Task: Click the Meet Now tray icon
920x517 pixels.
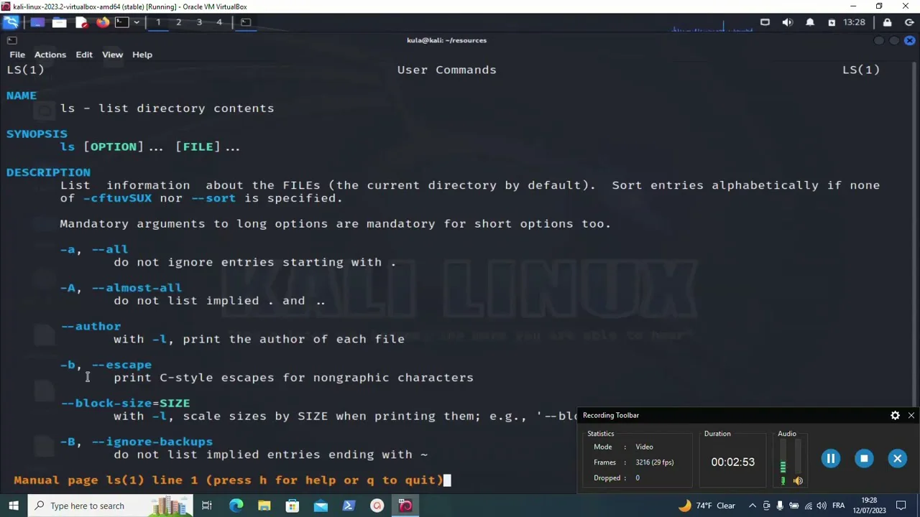Action: [766, 506]
